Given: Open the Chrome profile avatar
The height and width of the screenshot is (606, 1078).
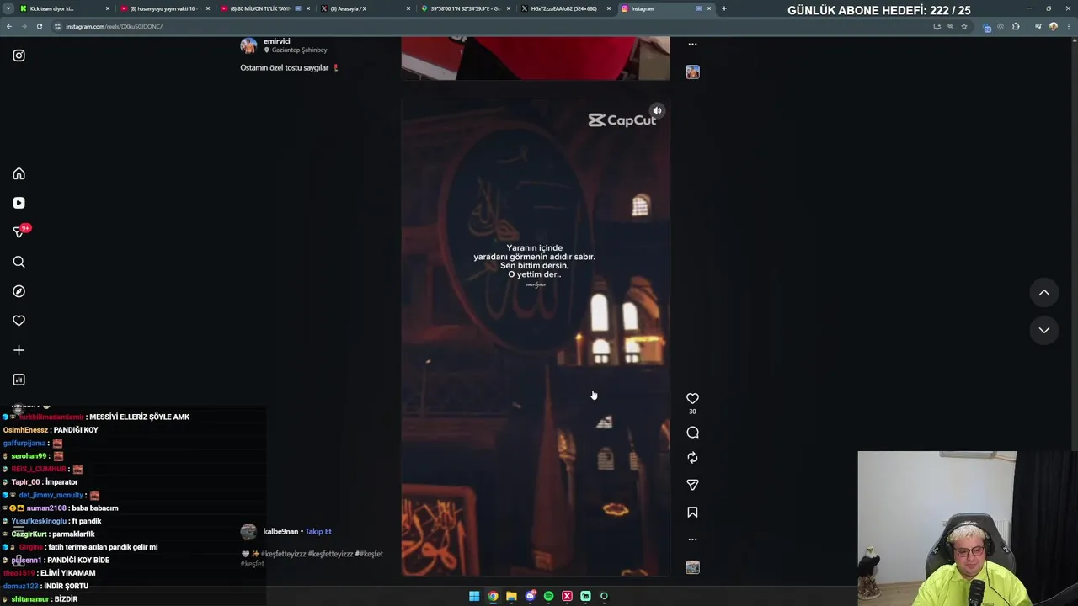Looking at the screenshot, I should (1053, 26).
